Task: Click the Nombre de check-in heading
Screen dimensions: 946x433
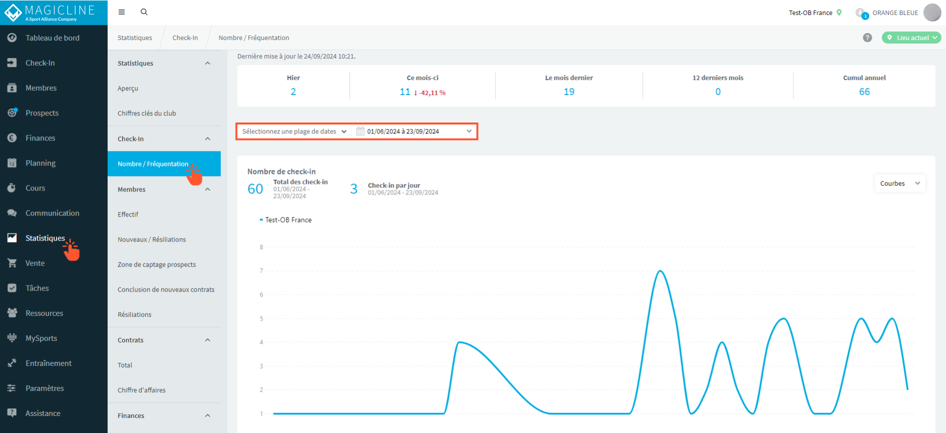Action: [x=281, y=171]
